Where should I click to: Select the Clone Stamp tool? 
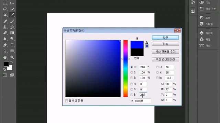pyautogui.click(x=5, y=27)
